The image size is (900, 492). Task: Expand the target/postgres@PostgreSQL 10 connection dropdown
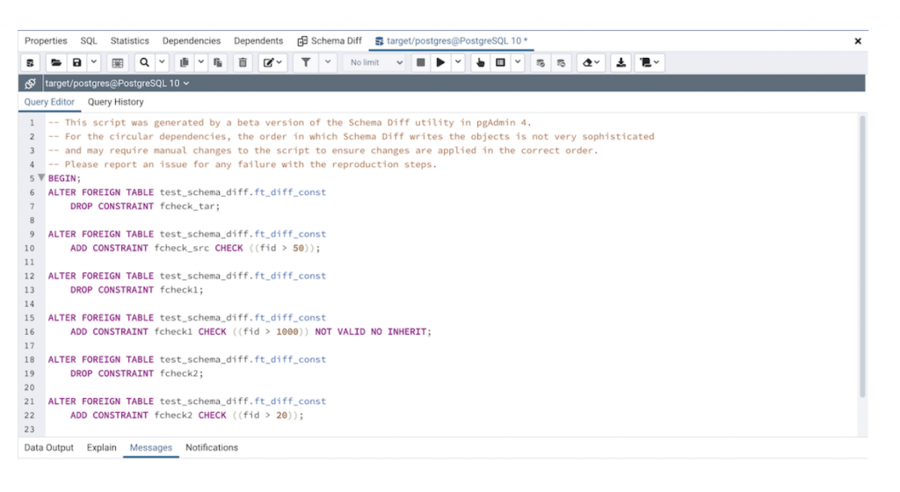[116, 83]
